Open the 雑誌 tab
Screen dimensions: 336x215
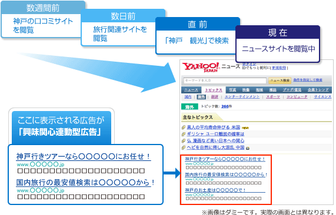[x=273, y=90]
